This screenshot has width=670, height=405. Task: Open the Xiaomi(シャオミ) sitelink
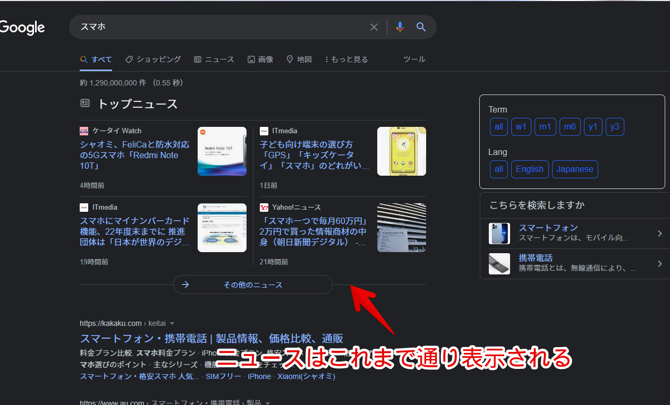point(306,376)
